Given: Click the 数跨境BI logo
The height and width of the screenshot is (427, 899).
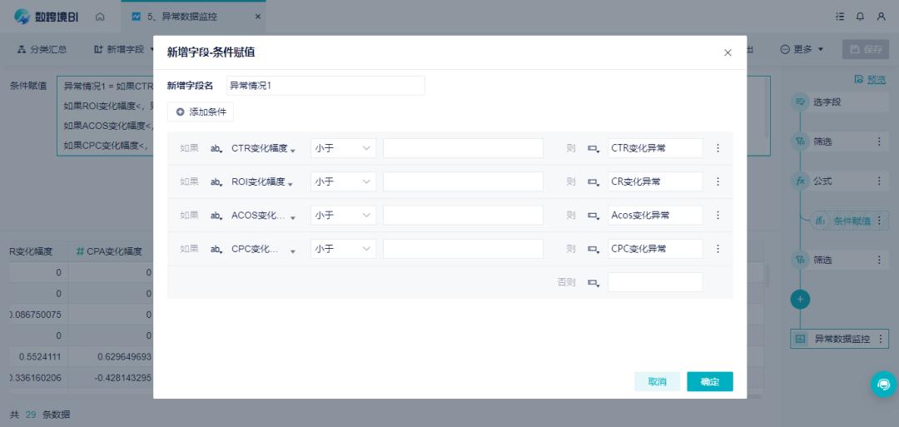Looking at the screenshot, I should point(46,17).
